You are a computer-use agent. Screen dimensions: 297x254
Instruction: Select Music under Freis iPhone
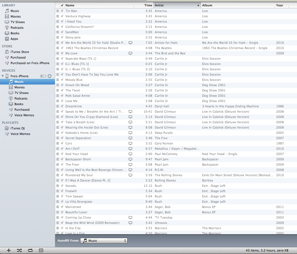coord(28,82)
